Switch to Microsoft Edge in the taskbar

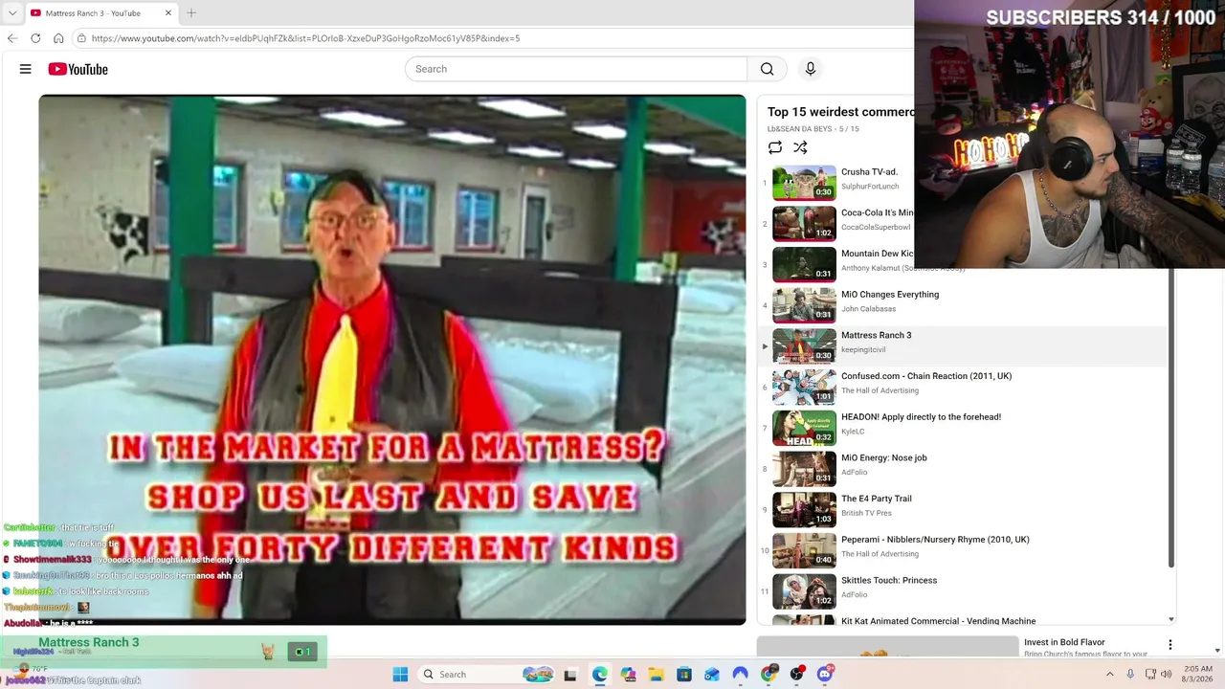point(599,675)
